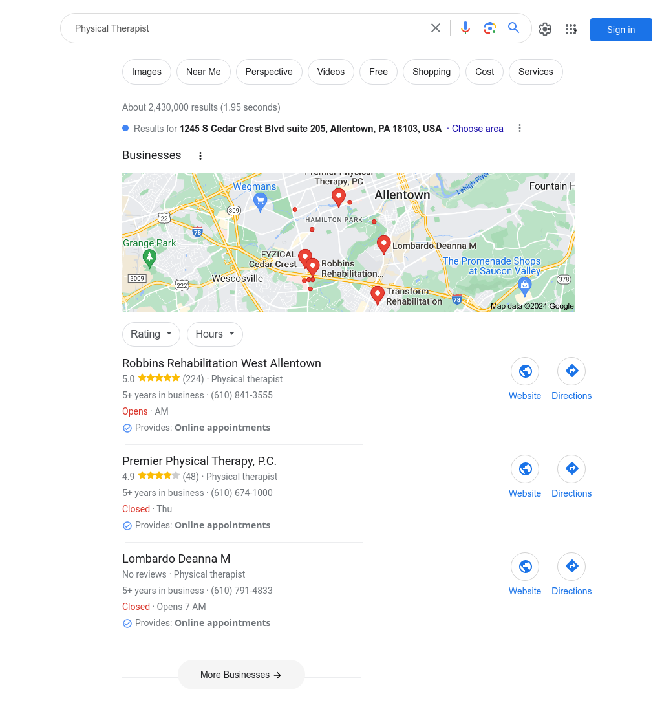Select the Images filter chip
This screenshot has width=662, height=705.
point(147,72)
